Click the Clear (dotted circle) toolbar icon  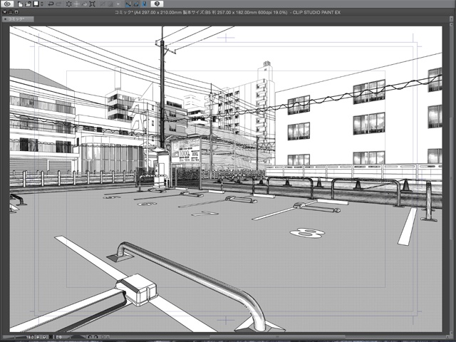pos(69,4)
